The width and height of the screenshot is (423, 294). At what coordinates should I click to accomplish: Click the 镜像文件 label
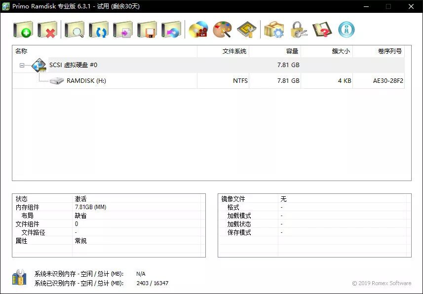point(233,199)
